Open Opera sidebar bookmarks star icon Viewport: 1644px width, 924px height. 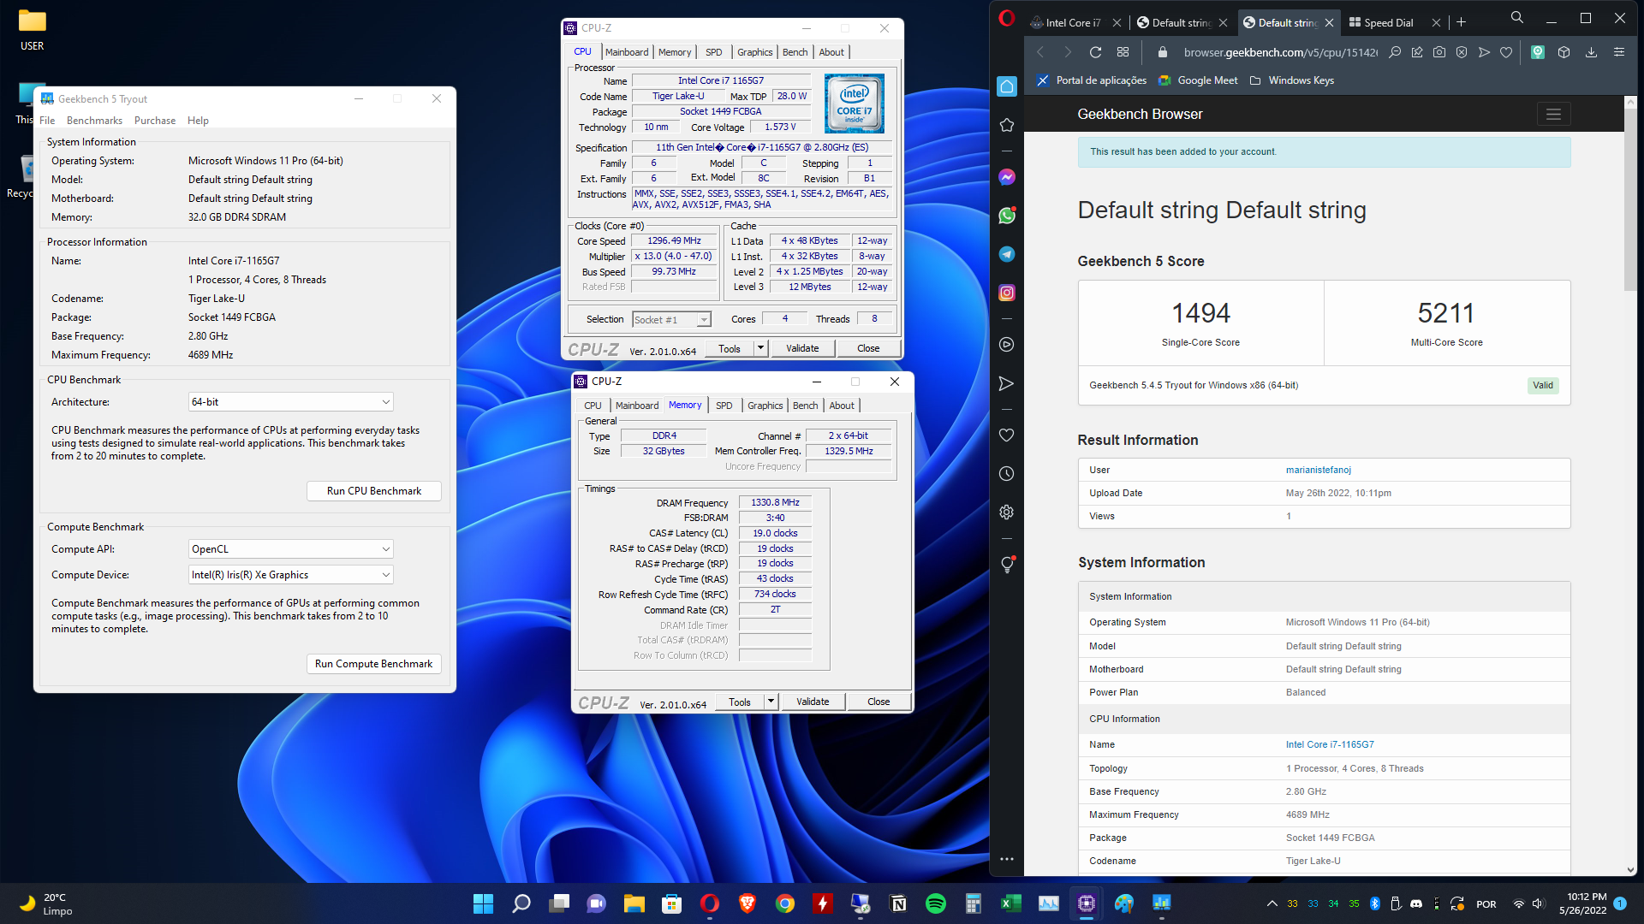[x=1007, y=125]
